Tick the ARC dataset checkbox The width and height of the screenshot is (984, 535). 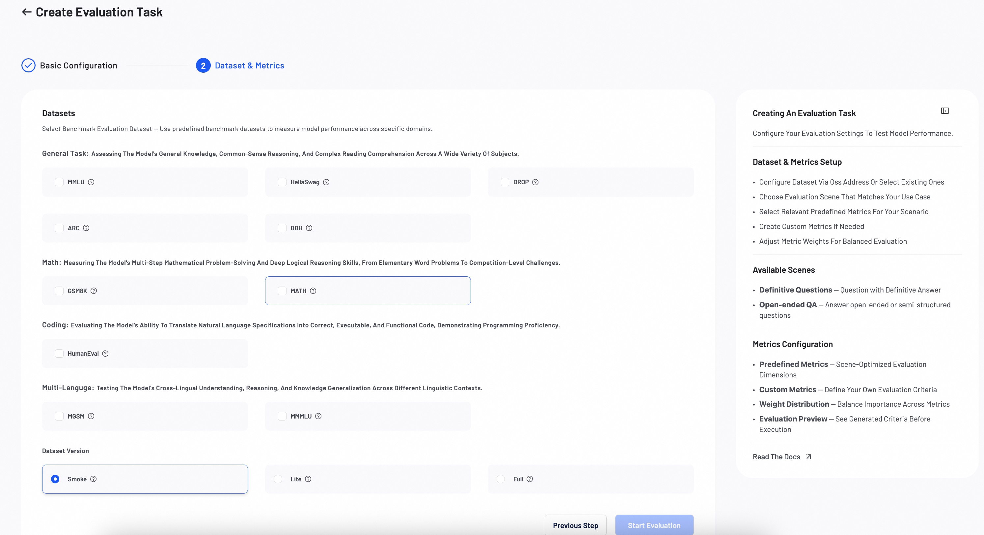pos(59,228)
